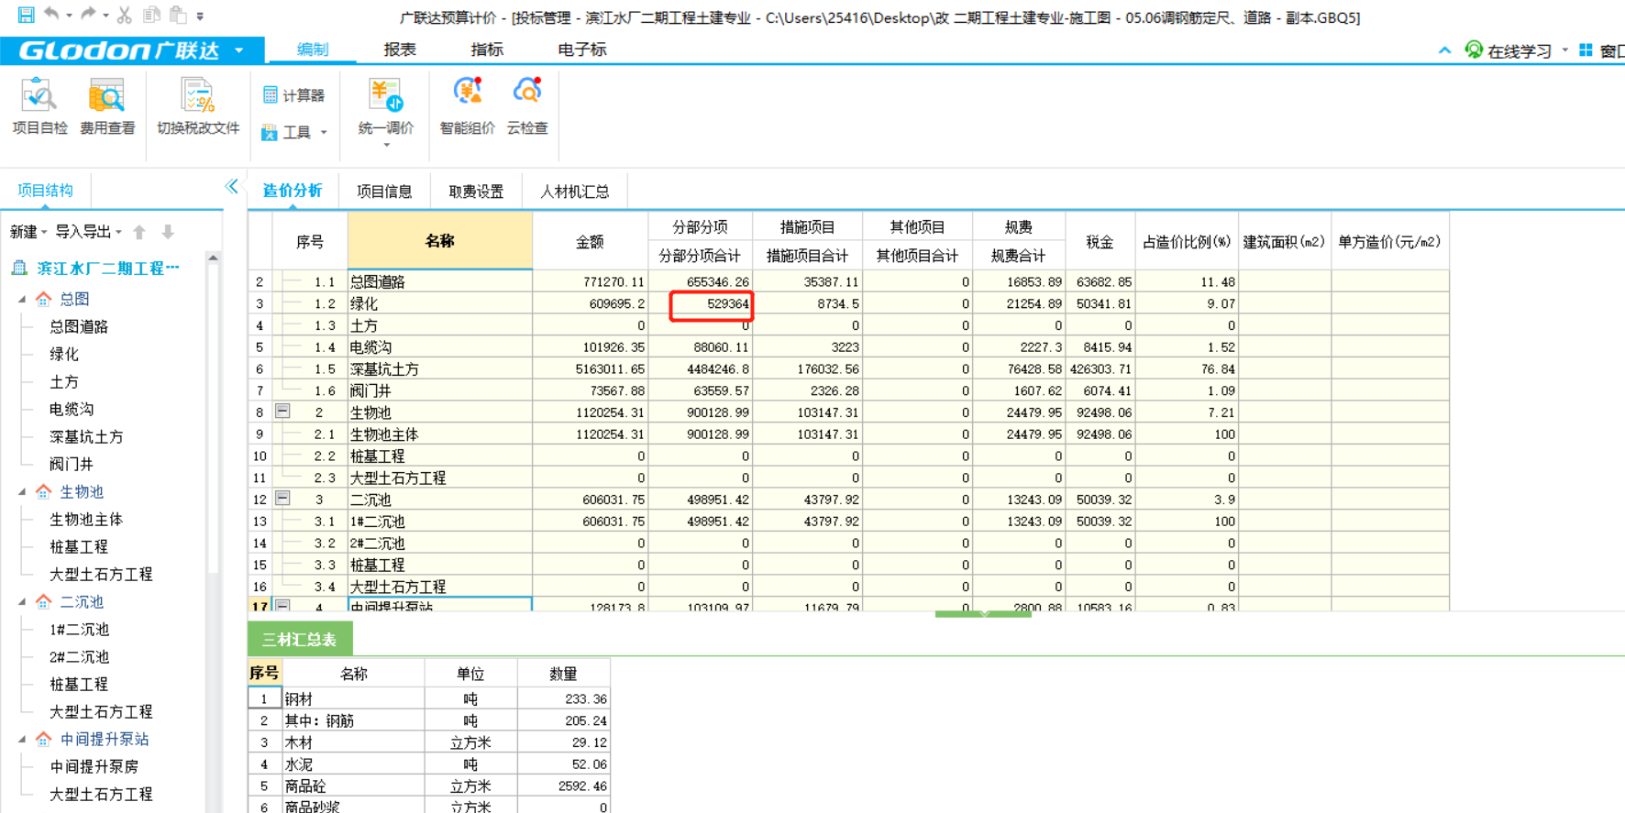Launch 智能组价 smart pricing
The height and width of the screenshot is (813, 1625).
coord(467,108)
